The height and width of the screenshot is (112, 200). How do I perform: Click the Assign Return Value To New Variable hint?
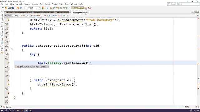pyautogui.click(x=31, y=67)
